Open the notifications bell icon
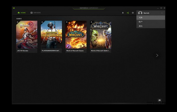The width and height of the screenshot is (177, 112). 123,13
